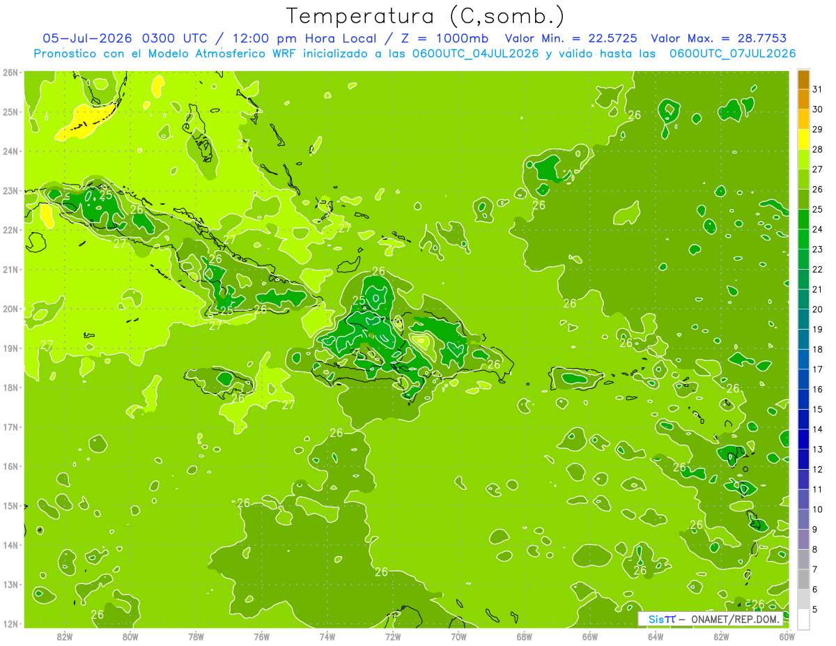
Task: Click longitude axis label 78W
Action: 196,636
